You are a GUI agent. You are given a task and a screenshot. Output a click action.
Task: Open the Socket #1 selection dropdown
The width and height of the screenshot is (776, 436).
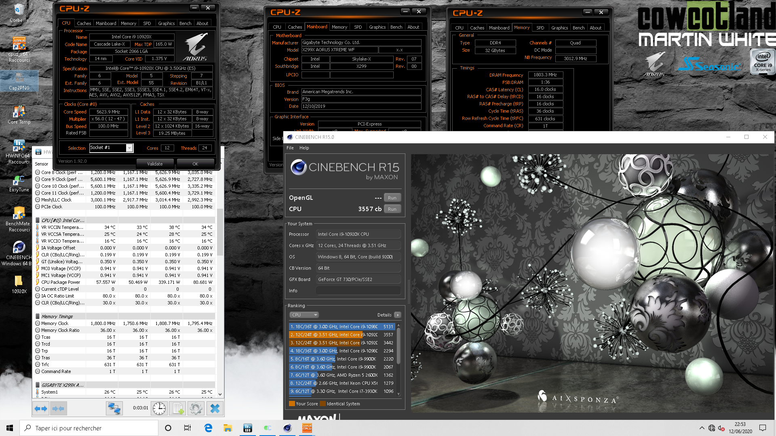[111, 148]
